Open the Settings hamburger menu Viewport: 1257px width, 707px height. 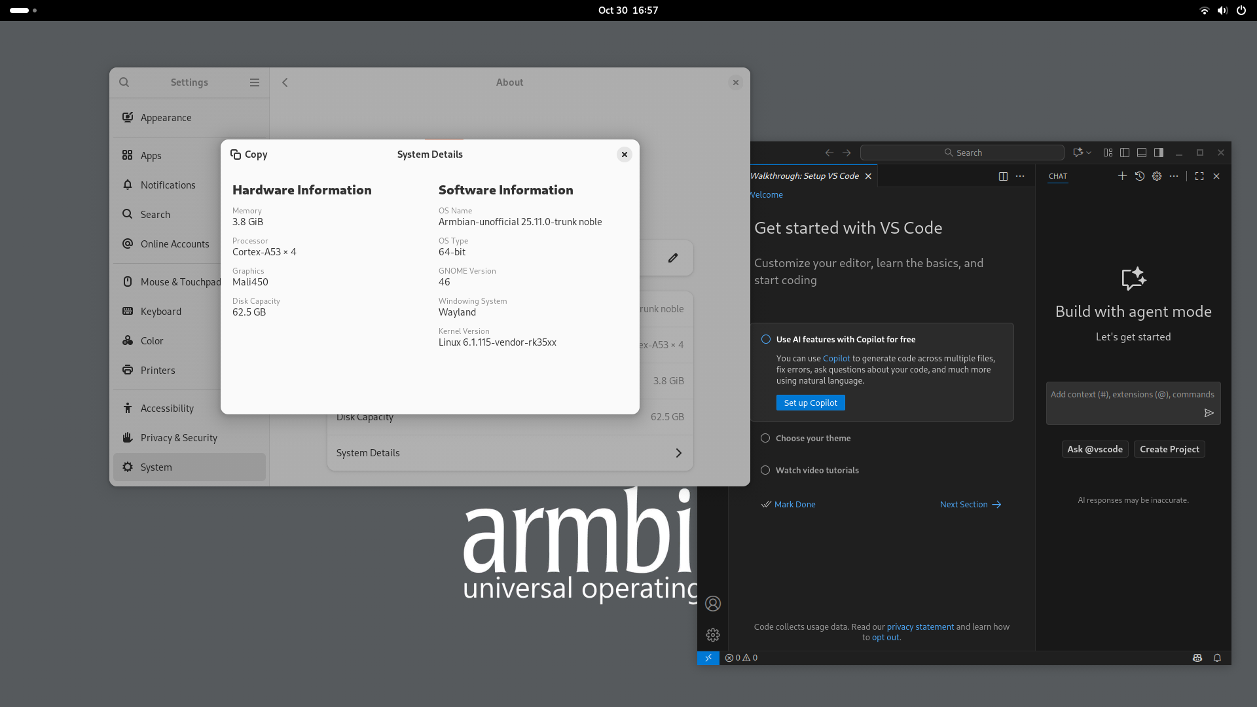[x=255, y=82]
